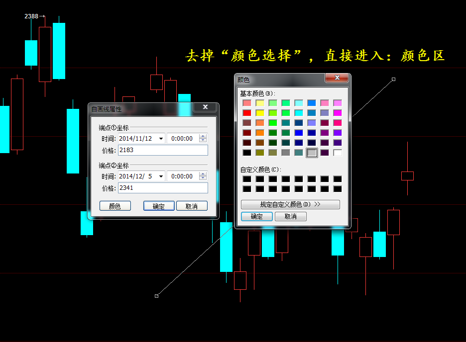Viewport: 466px width, 342px height.
Task: Expand the endpoint ② date picker showing 2014/12/5
Action: [161, 176]
